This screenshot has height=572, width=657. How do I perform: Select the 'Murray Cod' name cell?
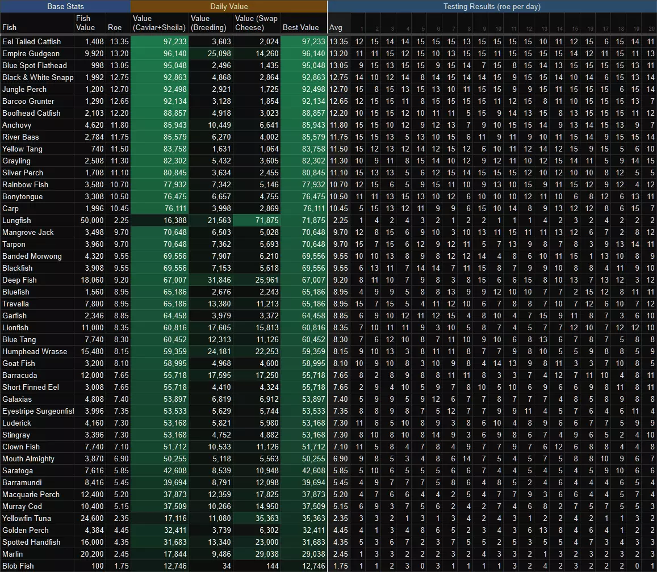point(37,507)
